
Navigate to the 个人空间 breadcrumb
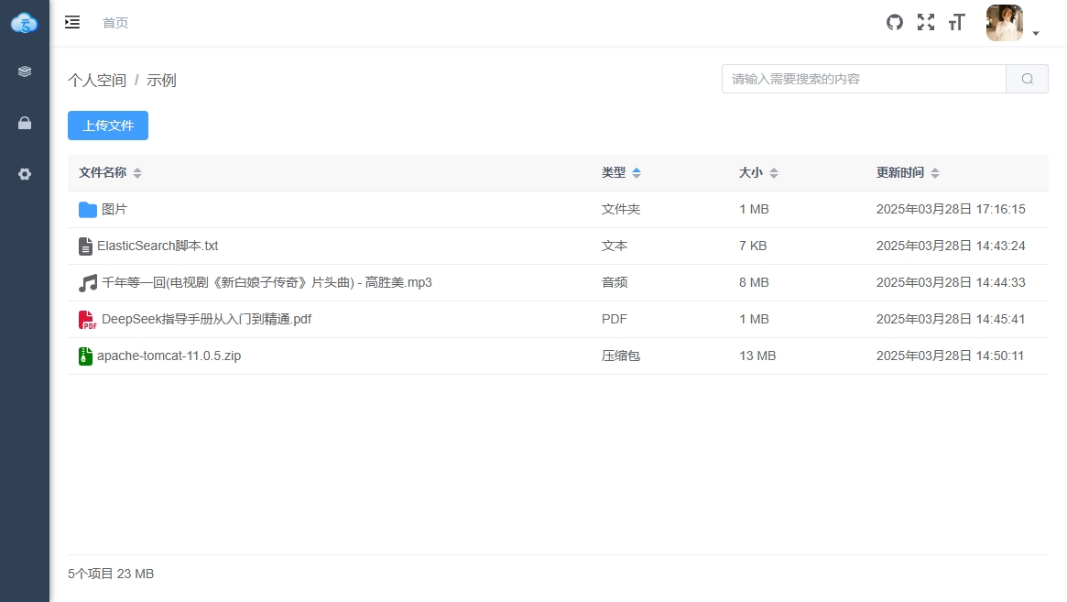(x=97, y=81)
